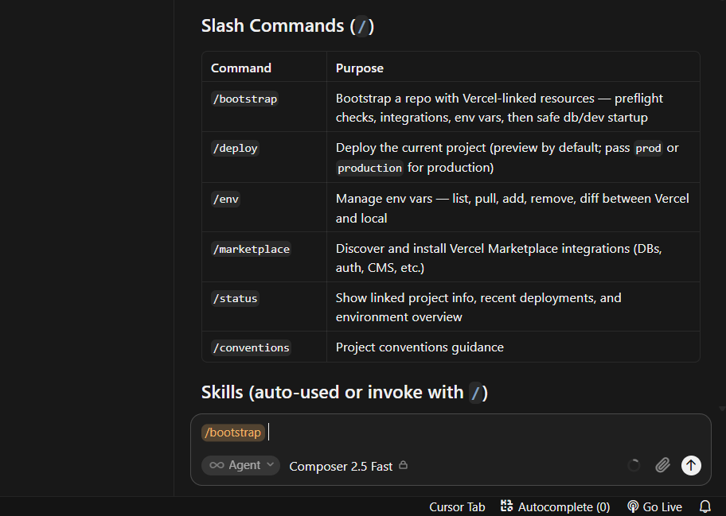The width and height of the screenshot is (726, 516).
Task: Click the Autocomplete (0) status icon
Action: [506, 506]
